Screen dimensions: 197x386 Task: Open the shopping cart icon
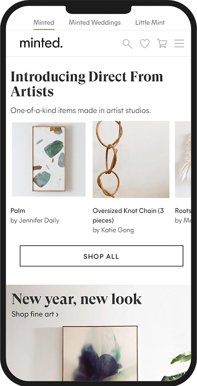pos(162,43)
